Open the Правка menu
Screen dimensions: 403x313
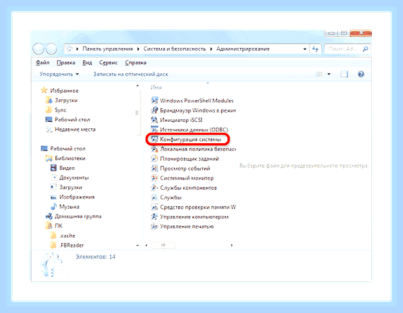tap(66, 62)
